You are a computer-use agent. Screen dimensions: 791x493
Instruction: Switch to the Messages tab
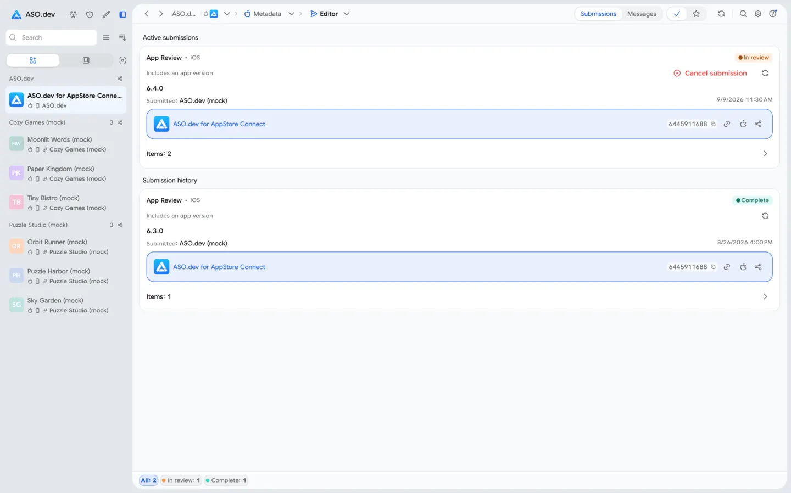pyautogui.click(x=642, y=14)
